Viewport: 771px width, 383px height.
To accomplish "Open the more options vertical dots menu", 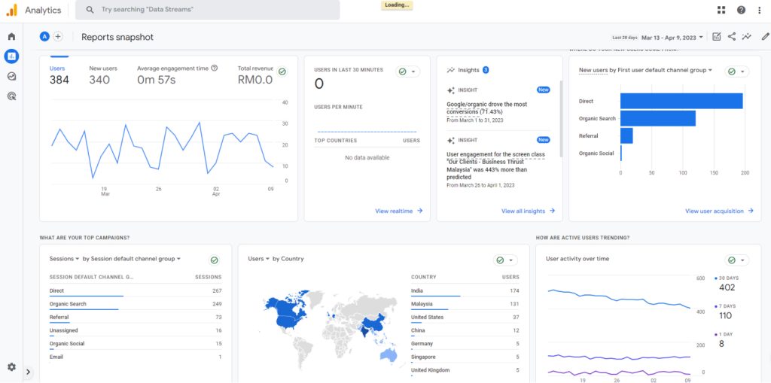I will (x=760, y=10).
